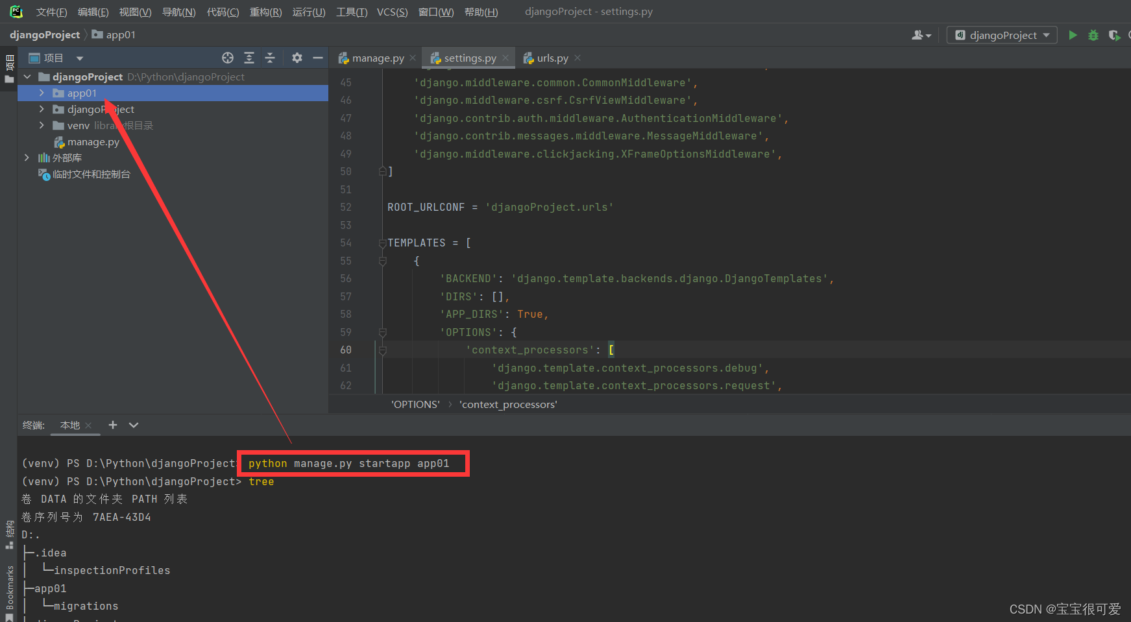Open the 帮助(H) menu

coord(481,12)
